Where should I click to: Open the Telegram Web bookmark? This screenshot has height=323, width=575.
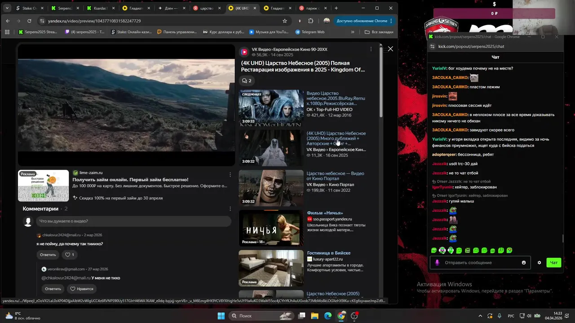pos(310,32)
